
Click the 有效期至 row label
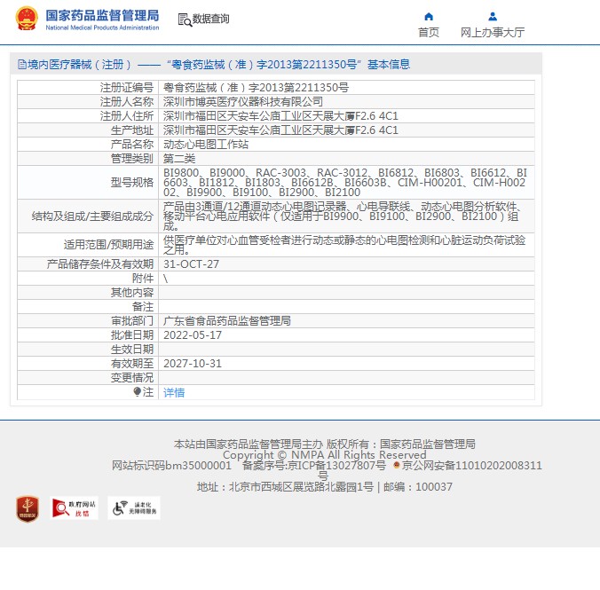tap(132, 364)
